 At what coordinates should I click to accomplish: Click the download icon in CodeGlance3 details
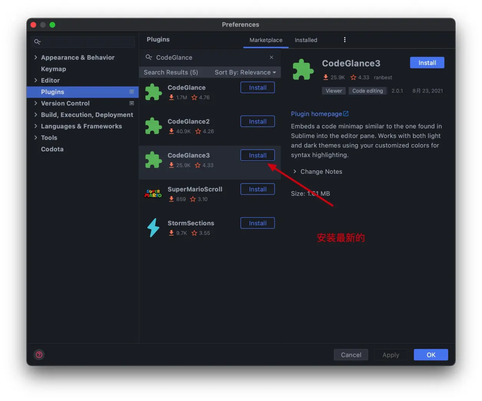pyautogui.click(x=326, y=77)
